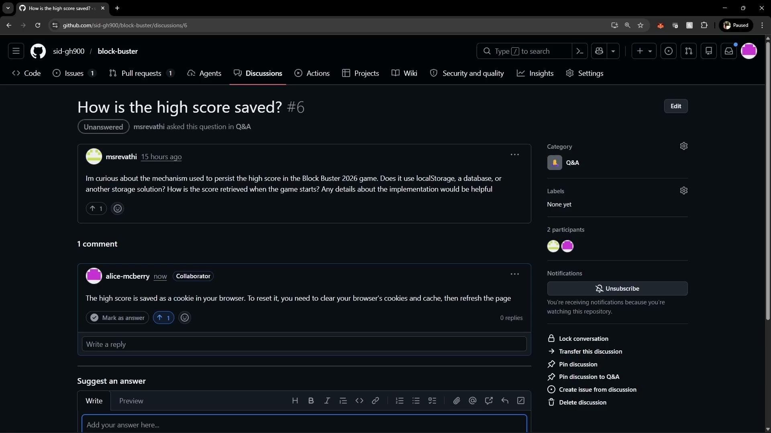Focus the Add your answer text area
771x433 pixels.
(x=304, y=424)
